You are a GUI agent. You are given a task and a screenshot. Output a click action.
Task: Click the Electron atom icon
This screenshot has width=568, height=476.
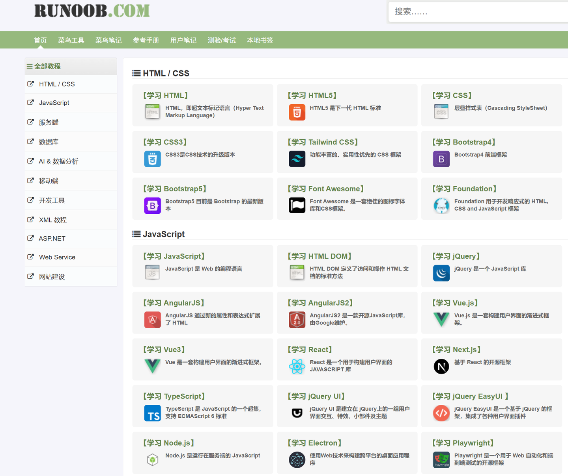(x=297, y=460)
